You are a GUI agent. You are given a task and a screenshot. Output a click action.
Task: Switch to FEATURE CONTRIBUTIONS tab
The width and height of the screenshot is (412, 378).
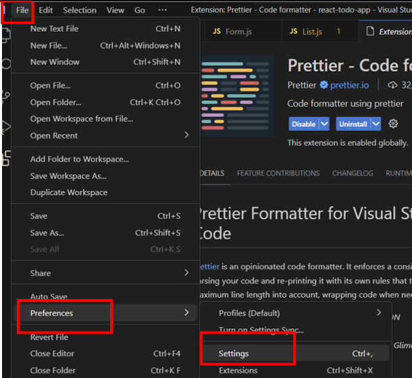[278, 173]
